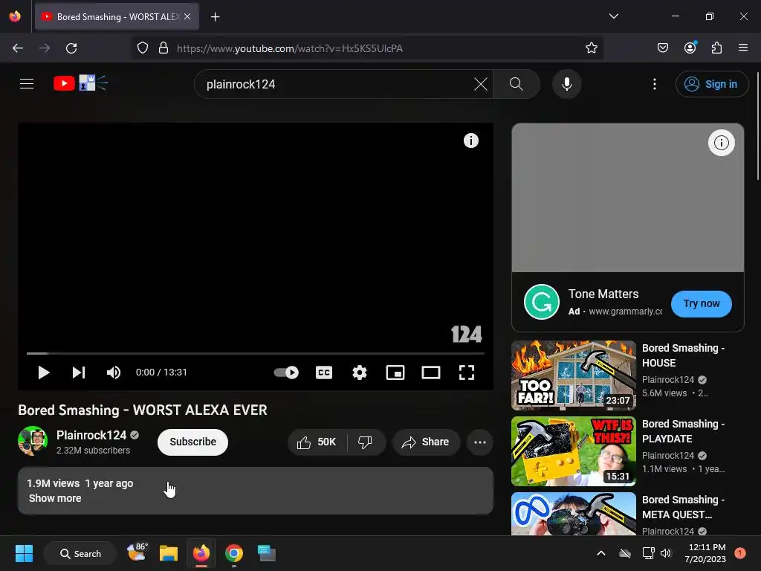Viewport: 761px width, 571px height.
Task: Open Bored Smashing - META QUEST thumbnail
Action: point(574,514)
